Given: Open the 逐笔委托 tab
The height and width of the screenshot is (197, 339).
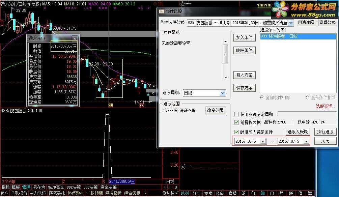Looking at the screenshot, I should [x=57, y=193].
